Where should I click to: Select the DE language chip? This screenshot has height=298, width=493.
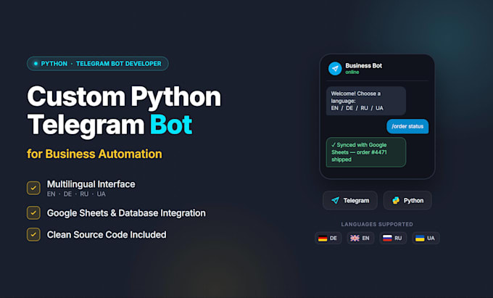328,239
